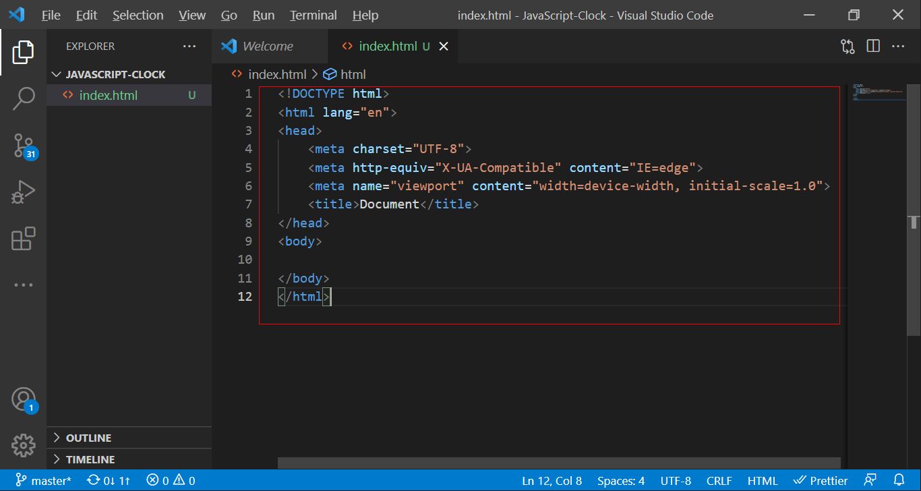Viewport: 921px width, 491px height.
Task: Change indentation via Spaces: 4
Action: (621, 481)
